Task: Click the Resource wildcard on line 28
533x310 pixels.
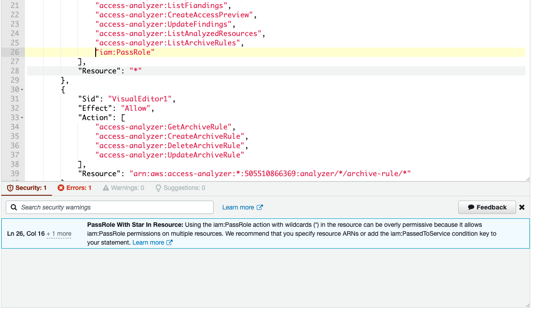Action: click(x=136, y=71)
